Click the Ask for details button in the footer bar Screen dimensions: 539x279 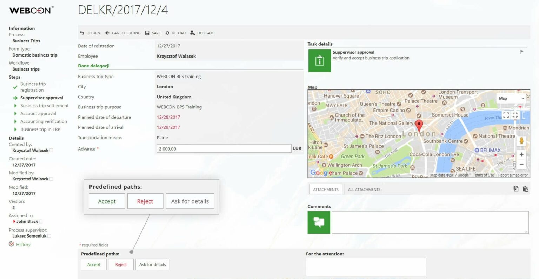tap(152, 264)
